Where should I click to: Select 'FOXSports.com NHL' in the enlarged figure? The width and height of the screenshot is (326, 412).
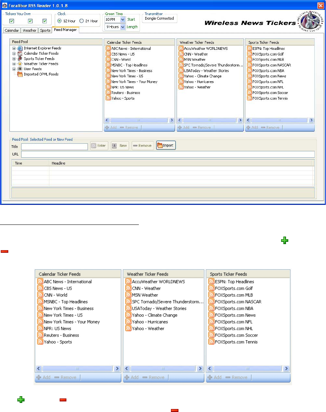coord(234,329)
